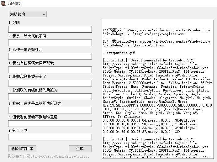Click the input box under 4.我也有钱聘请大律师帮我

click(50, 70)
